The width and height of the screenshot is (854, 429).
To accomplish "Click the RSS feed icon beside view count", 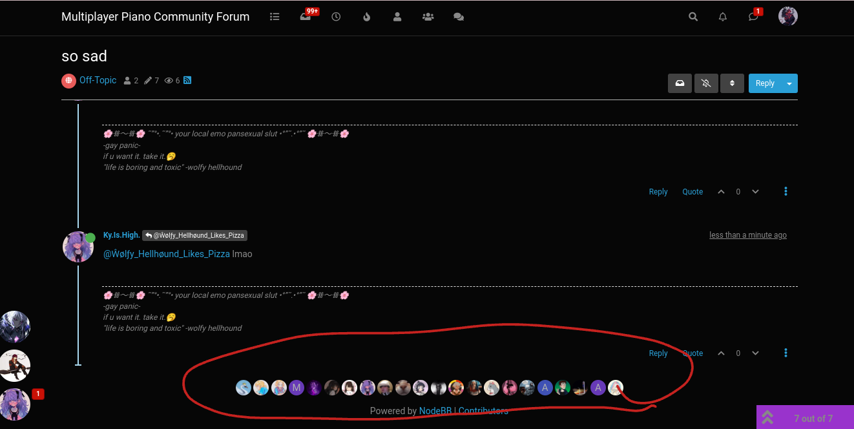I will (x=187, y=81).
